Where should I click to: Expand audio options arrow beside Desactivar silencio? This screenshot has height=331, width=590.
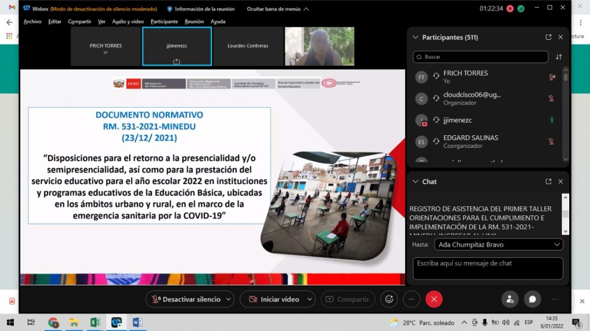(x=228, y=299)
